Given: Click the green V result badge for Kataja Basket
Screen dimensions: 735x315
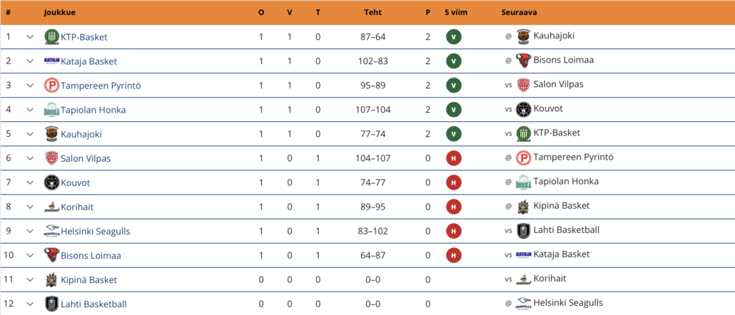Looking at the screenshot, I should [453, 61].
